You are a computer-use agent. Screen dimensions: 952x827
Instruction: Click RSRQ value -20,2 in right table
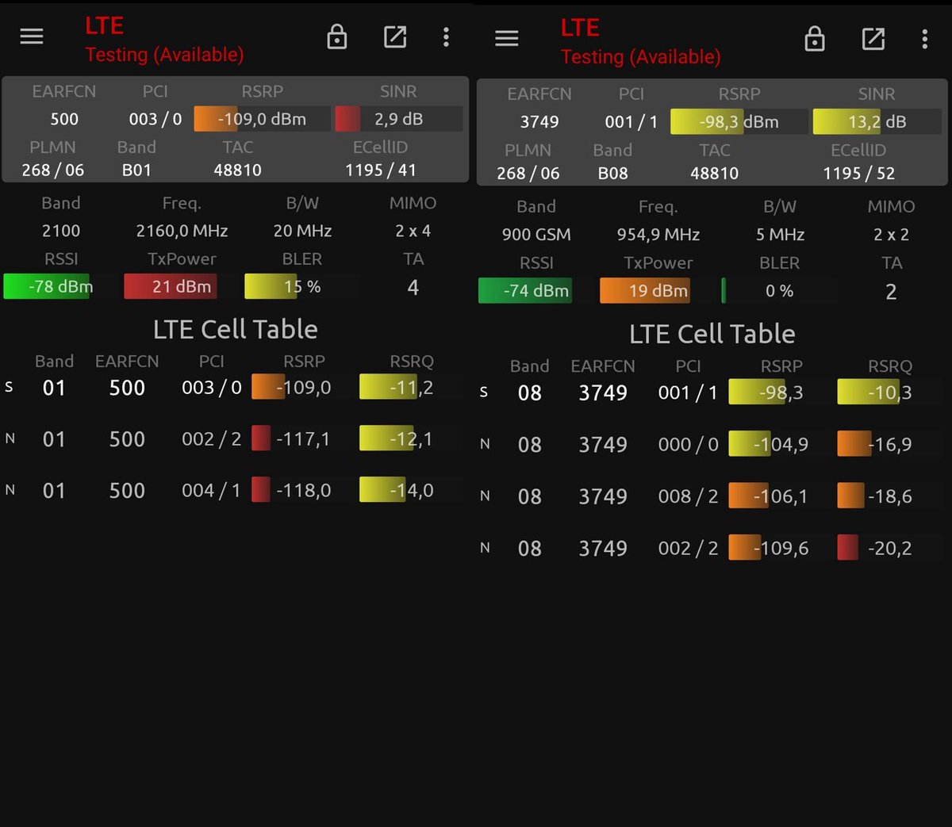point(889,548)
